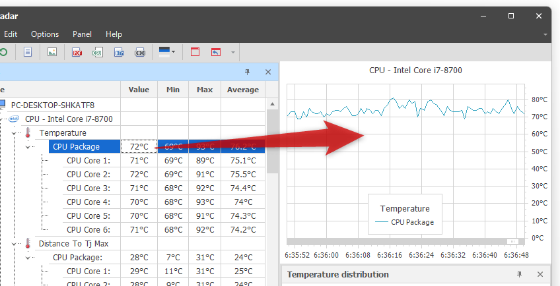Export report to CSV
The height and width of the screenshot is (286, 560).
click(98, 53)
